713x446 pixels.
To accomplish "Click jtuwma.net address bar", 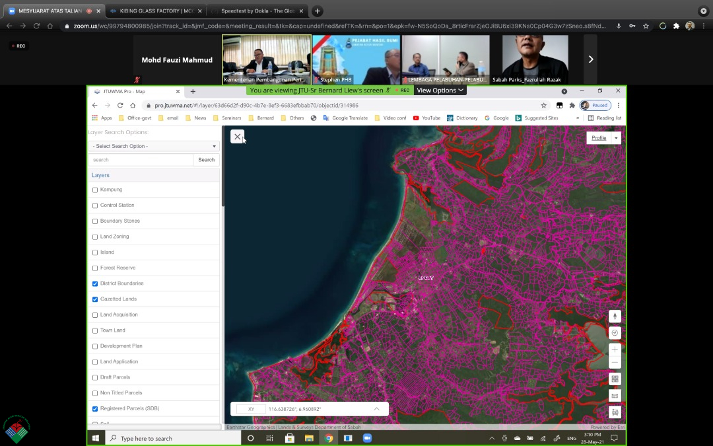I will [x=341, y=105].
